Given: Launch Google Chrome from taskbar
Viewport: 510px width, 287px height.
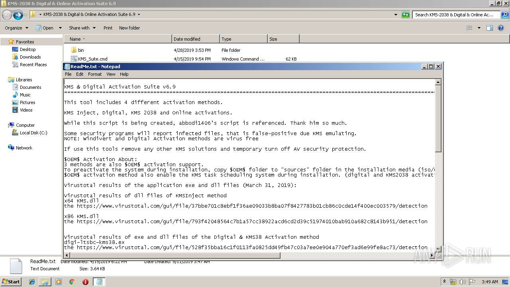Looking at the screenshot, I should click(72, 282).
